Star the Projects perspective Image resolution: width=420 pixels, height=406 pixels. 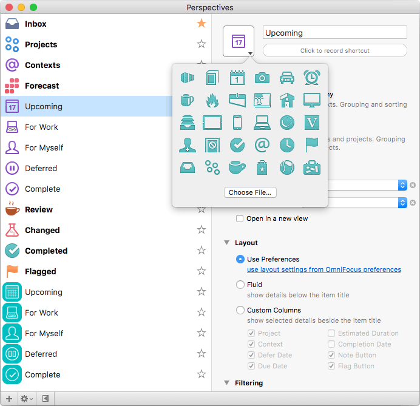[x=202, y=44]
